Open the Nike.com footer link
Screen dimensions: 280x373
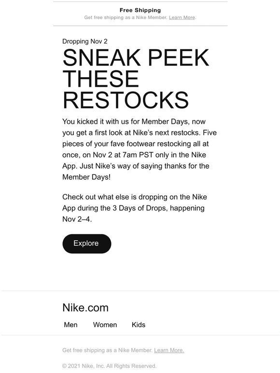[85, 307]
